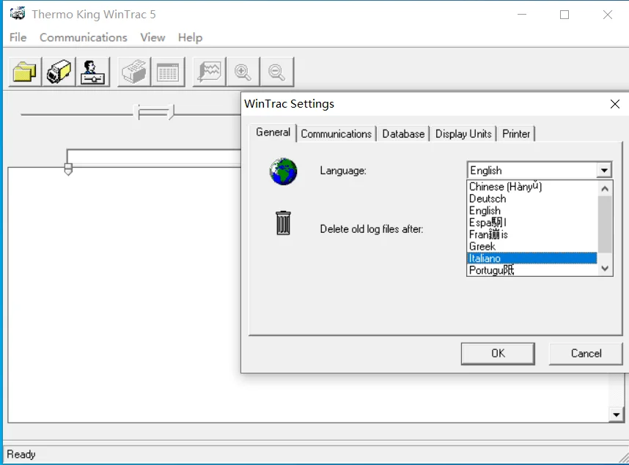Select English in the language list
The image size is (629, 465).
(x=532, y=211)
